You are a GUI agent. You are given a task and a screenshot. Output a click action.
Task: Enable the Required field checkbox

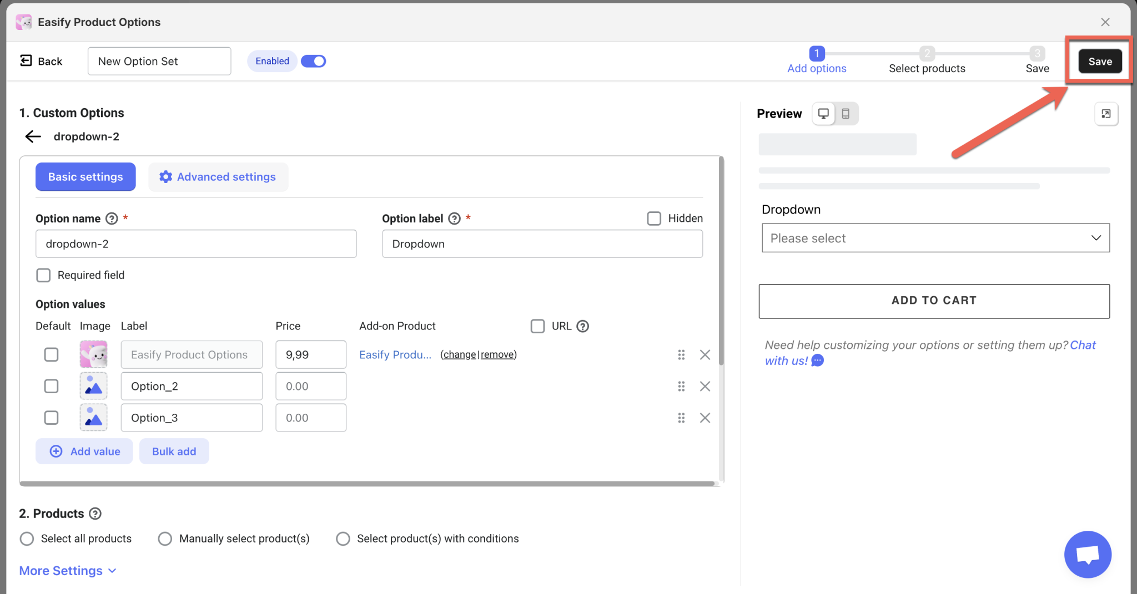tap(43, 275)
